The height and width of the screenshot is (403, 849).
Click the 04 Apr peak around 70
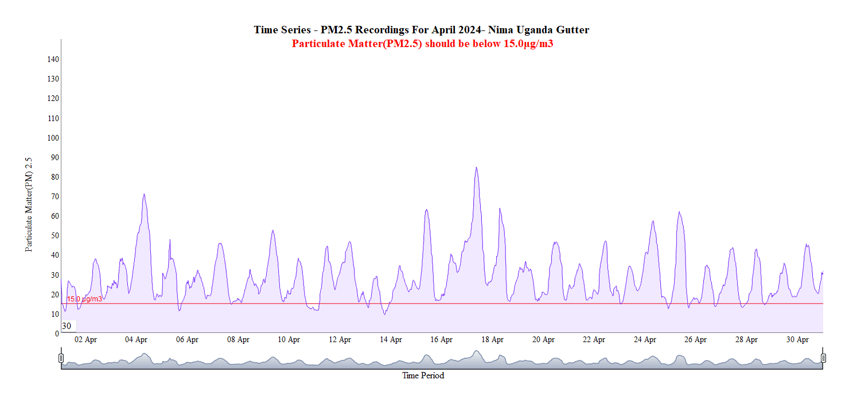[x=144, y=195]
